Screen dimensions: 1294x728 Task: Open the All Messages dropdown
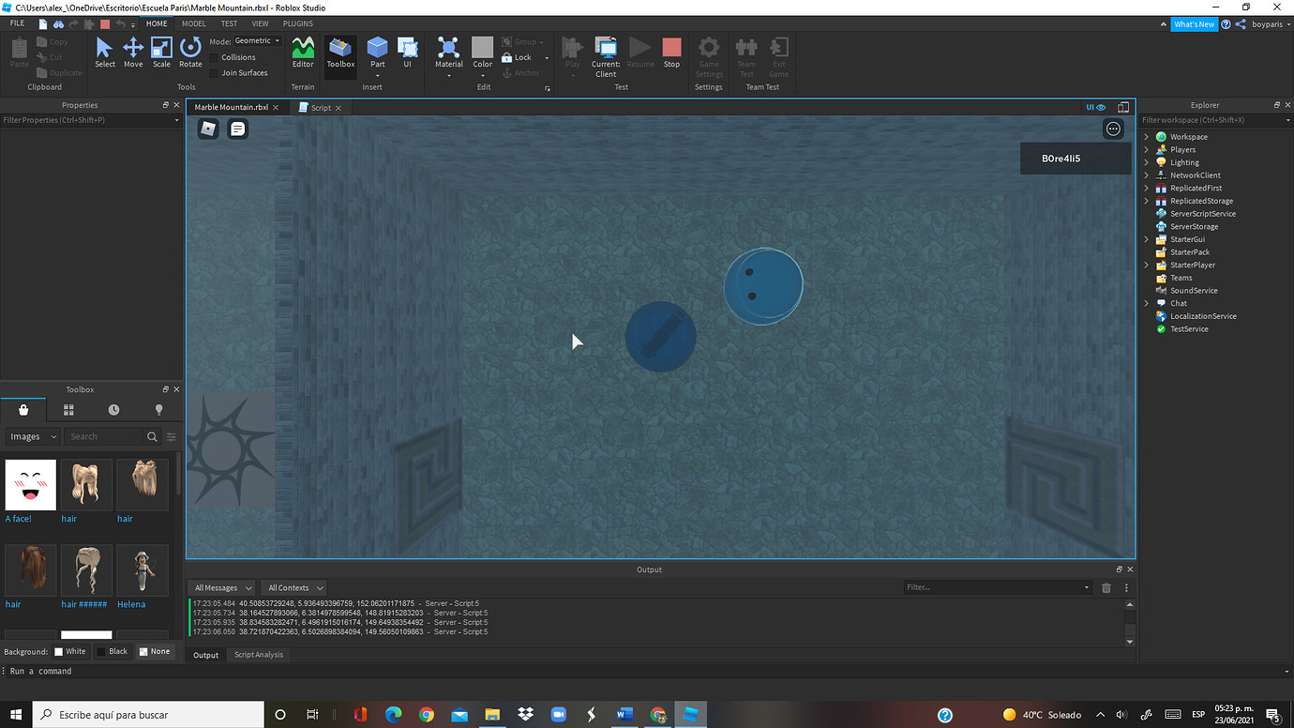coord(221,587)
